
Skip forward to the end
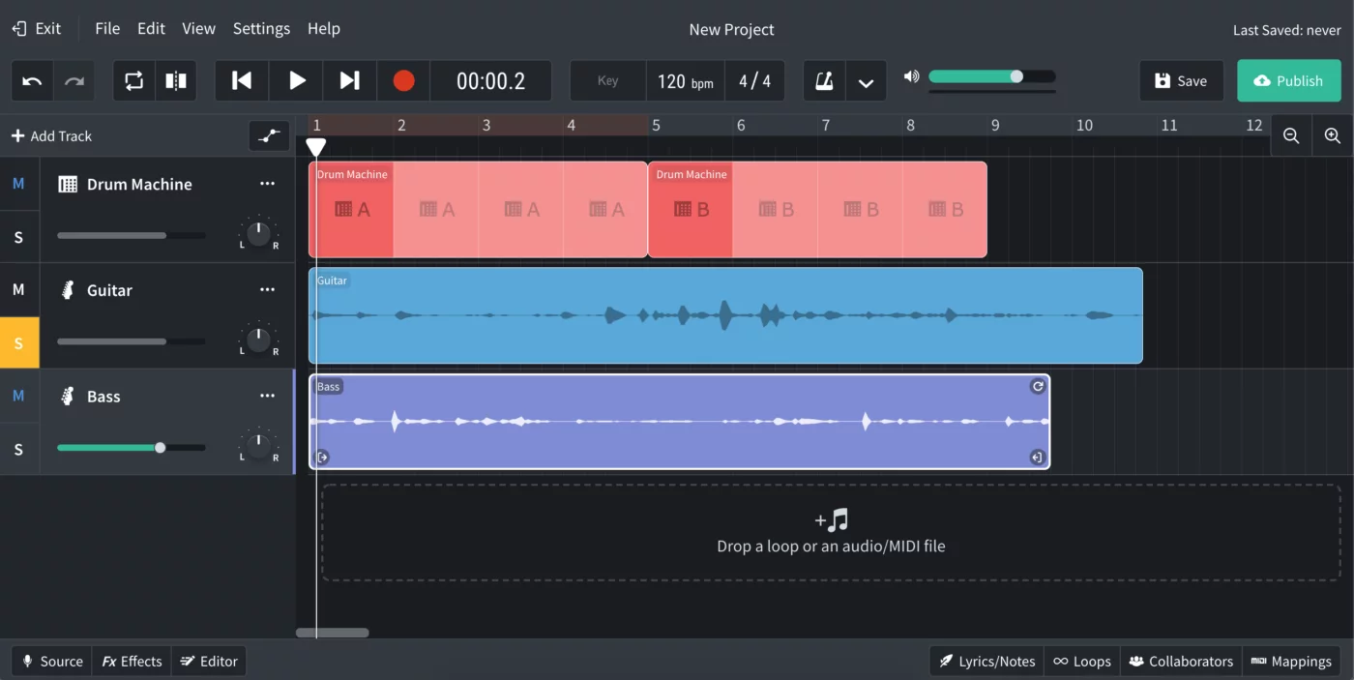(350, 81)
